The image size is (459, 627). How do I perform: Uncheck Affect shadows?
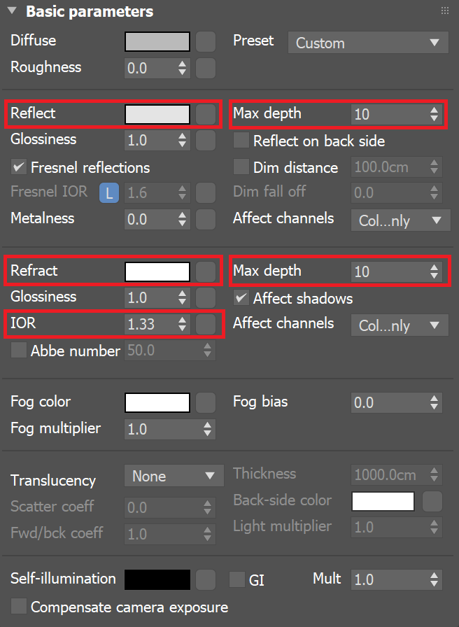click(x=241, y=298)
